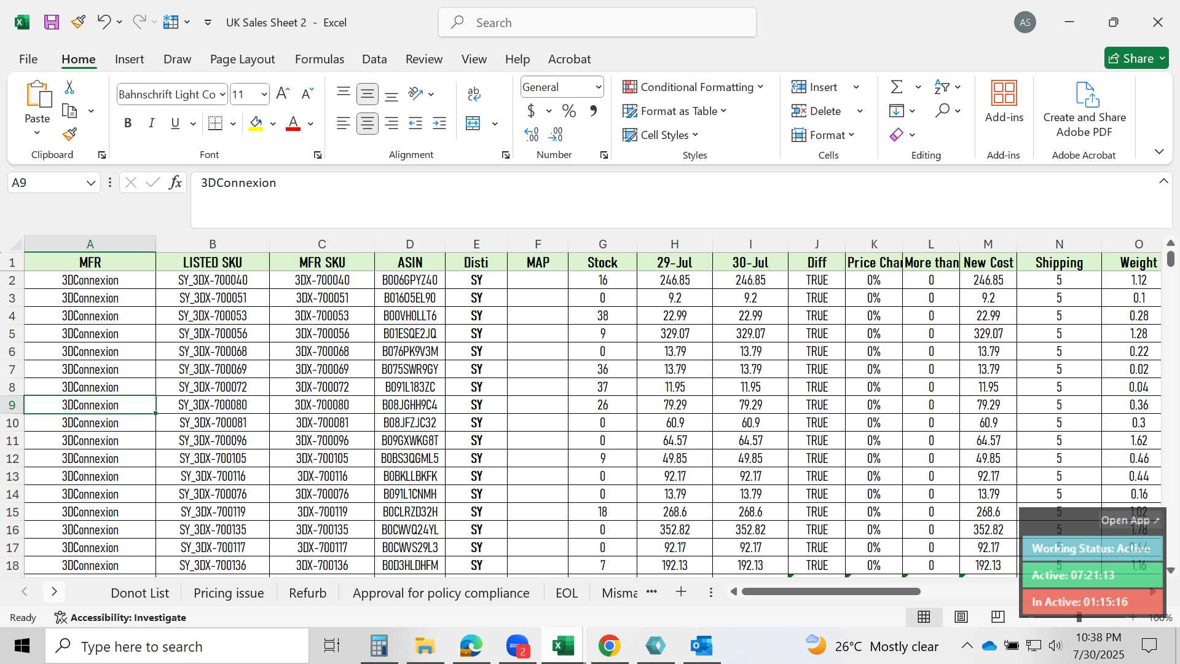This screenshot has width=1180, height=664.
Task: Click the horizontal sheet scrollbar thumb
Action: pos(831,591)
